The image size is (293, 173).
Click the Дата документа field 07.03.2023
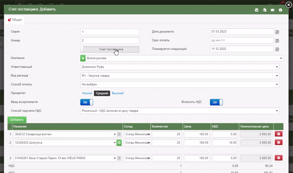(x=242, y=32)
